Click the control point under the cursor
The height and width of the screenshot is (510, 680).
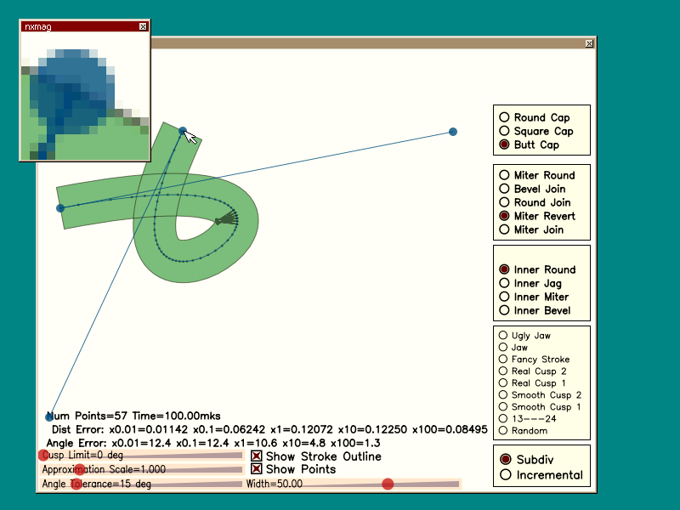point(183,131)
